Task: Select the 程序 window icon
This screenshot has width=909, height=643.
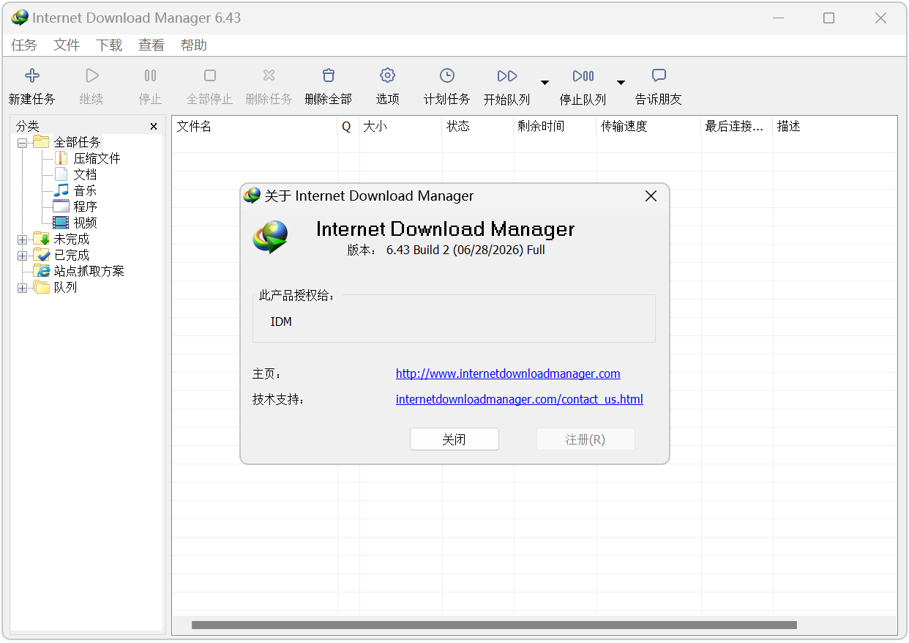Action: [61, 207]
